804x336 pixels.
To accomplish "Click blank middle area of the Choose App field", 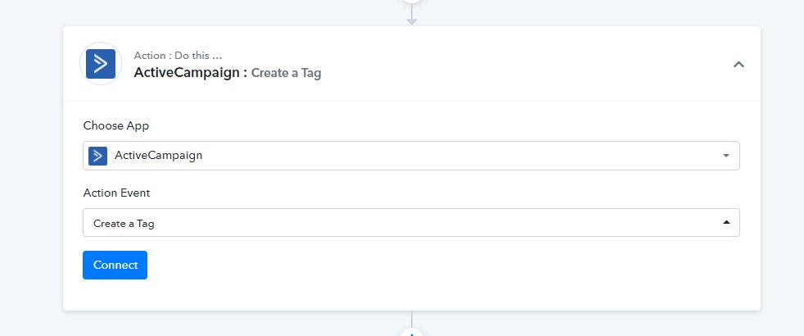I will [x=462, y=156].
